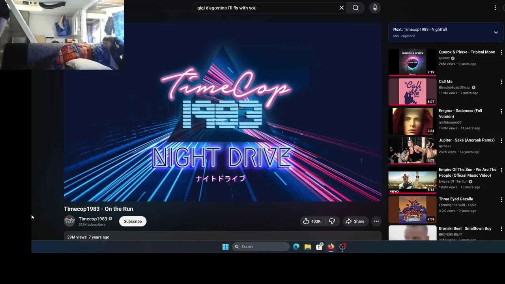Open File Explorer from the taskbar
This screenshot has width=505, height=284.
click(x=308, y=247)
